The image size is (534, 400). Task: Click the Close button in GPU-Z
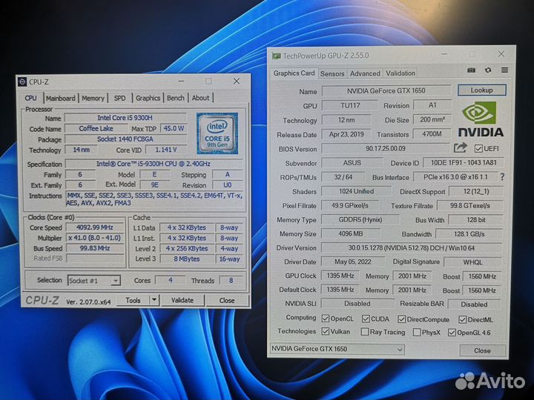click(482, 350)
